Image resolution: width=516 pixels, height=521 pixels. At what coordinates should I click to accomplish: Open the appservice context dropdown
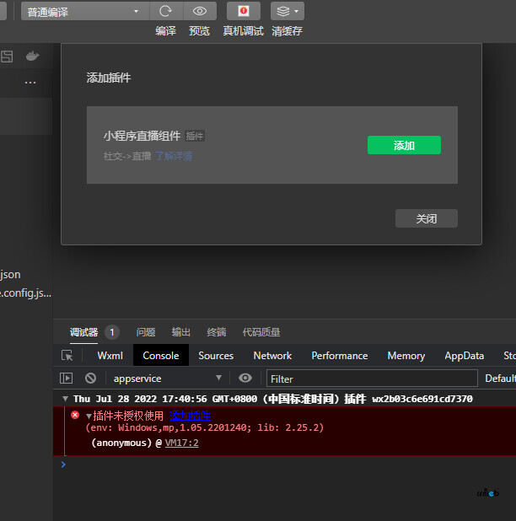click(167, 379)
